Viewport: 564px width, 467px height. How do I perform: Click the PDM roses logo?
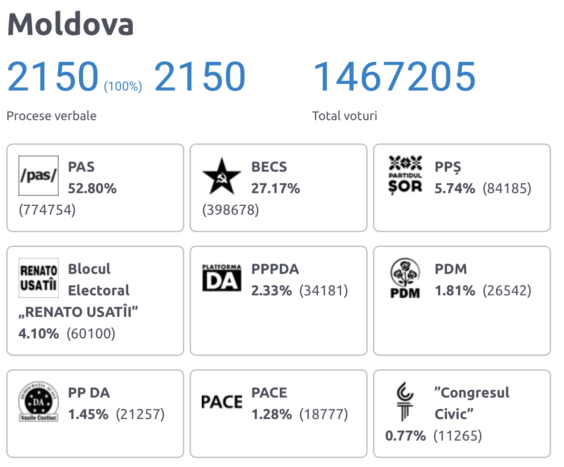pos(405,278)
